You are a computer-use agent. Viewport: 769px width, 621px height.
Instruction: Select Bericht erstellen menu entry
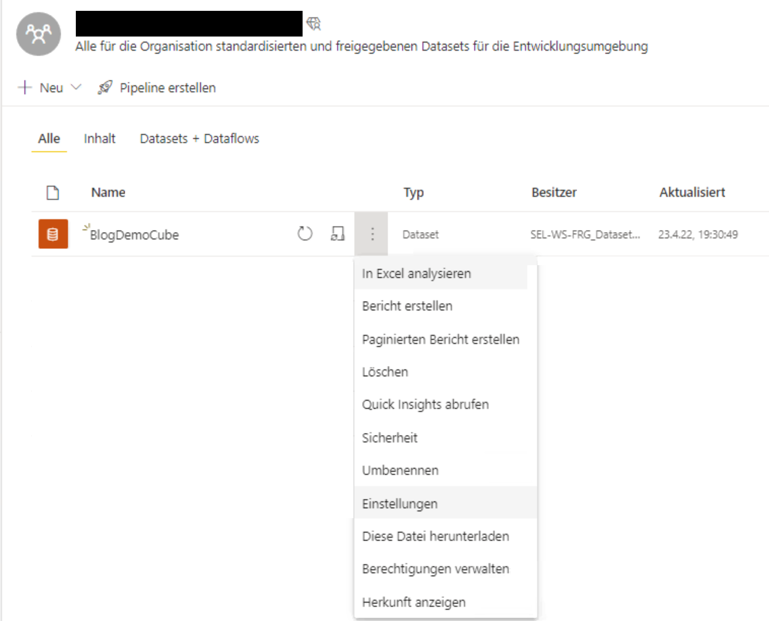coord(446,306)
